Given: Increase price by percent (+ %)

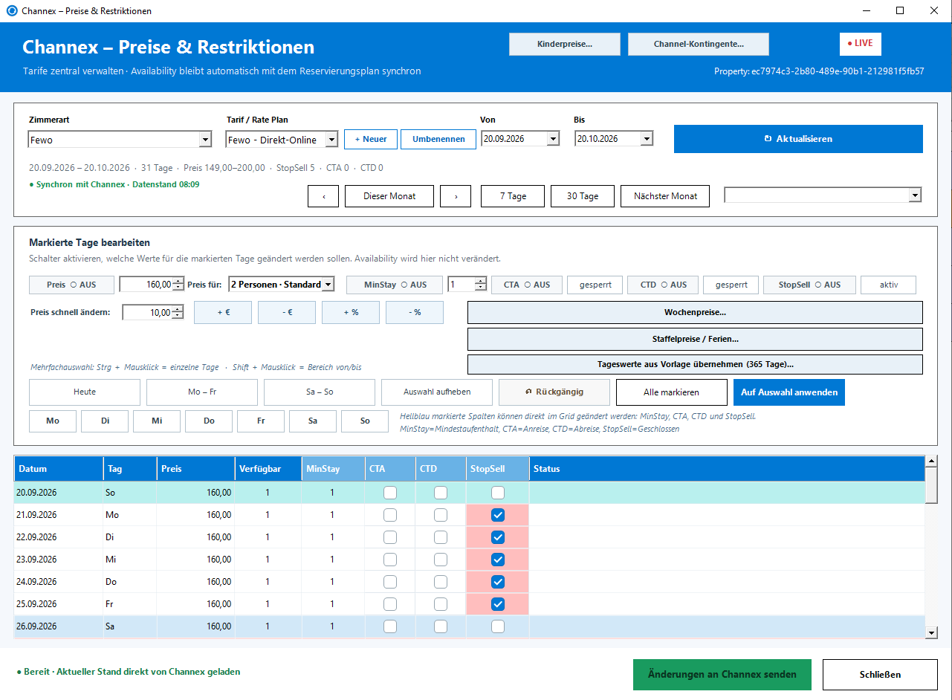Looking at the screenshot, I should tap(351, 313).
